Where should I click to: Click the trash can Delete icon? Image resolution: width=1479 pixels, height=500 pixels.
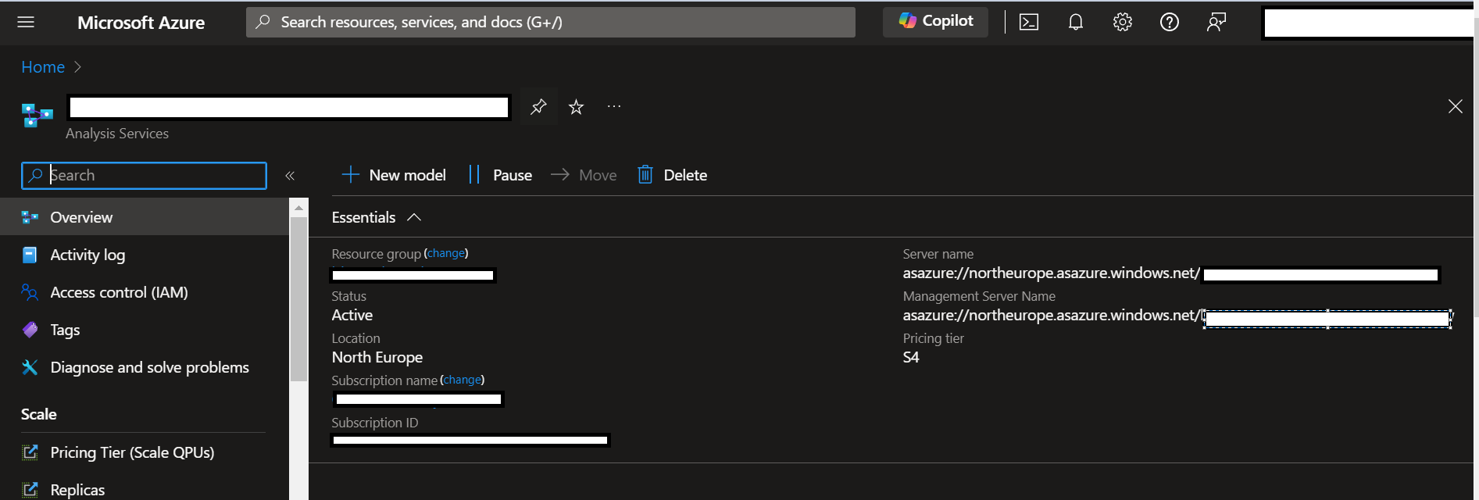(x=645, y=175)
